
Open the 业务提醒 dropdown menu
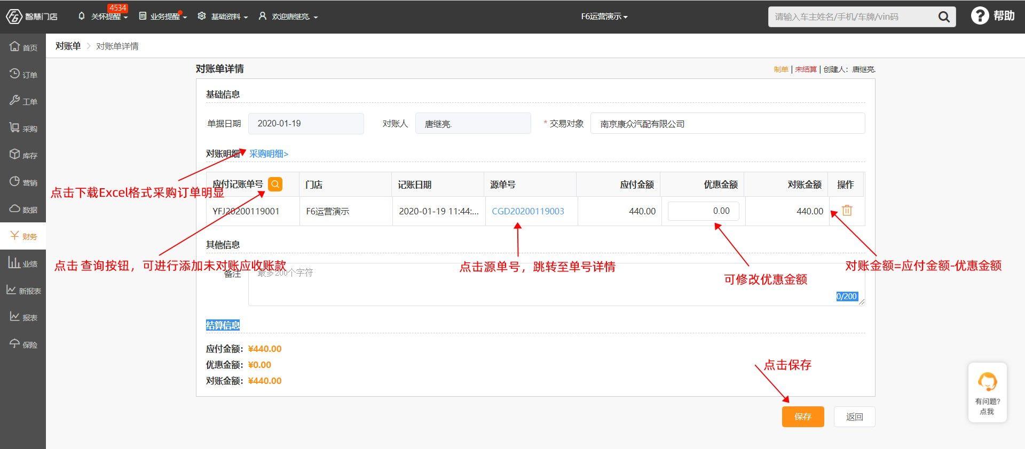(x=163, y=17)
